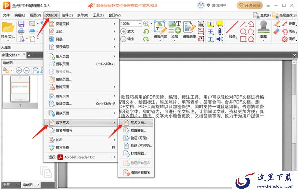298x190 pixels.
Task: Select the red rectangle shape tool
Action: tap(243, 39)
